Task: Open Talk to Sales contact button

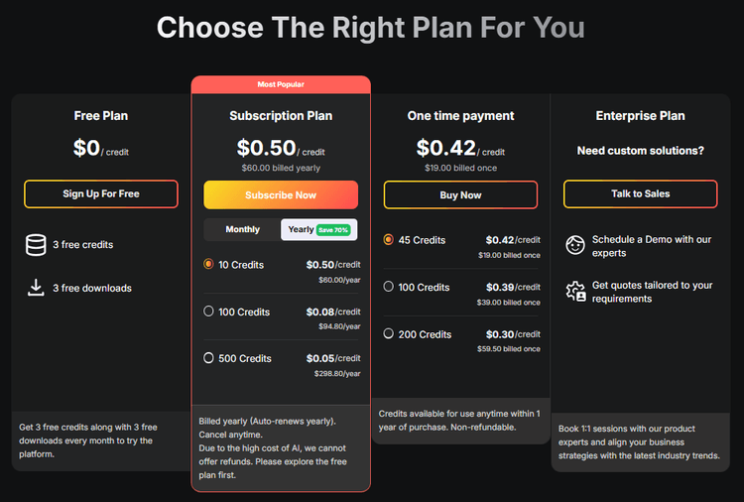Action: pos(640,194)
